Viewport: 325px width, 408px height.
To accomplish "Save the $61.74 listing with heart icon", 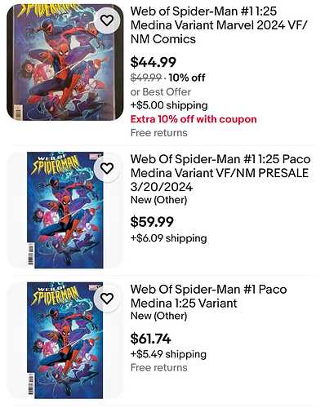I will 107,299.
